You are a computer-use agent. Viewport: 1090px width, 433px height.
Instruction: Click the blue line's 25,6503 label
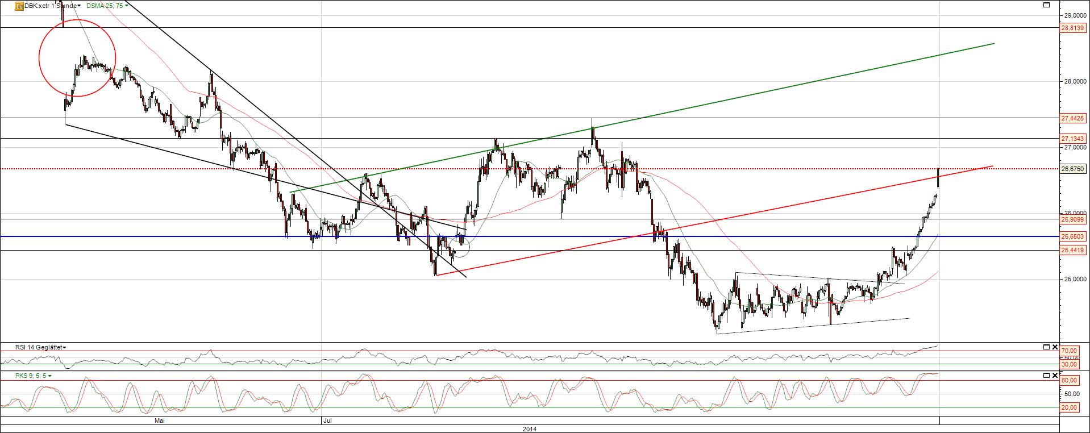coord(1073,236)
